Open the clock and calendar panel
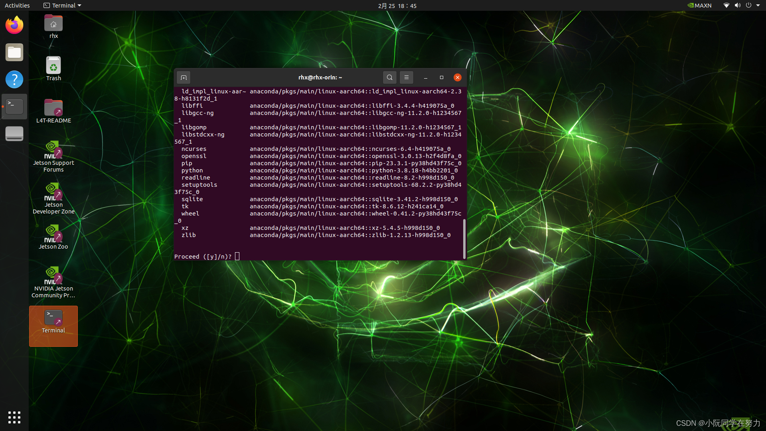This screenshot has height=431, width=766. pos(397,6)
